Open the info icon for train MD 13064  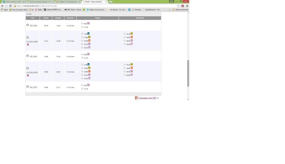tap(28, 56)
